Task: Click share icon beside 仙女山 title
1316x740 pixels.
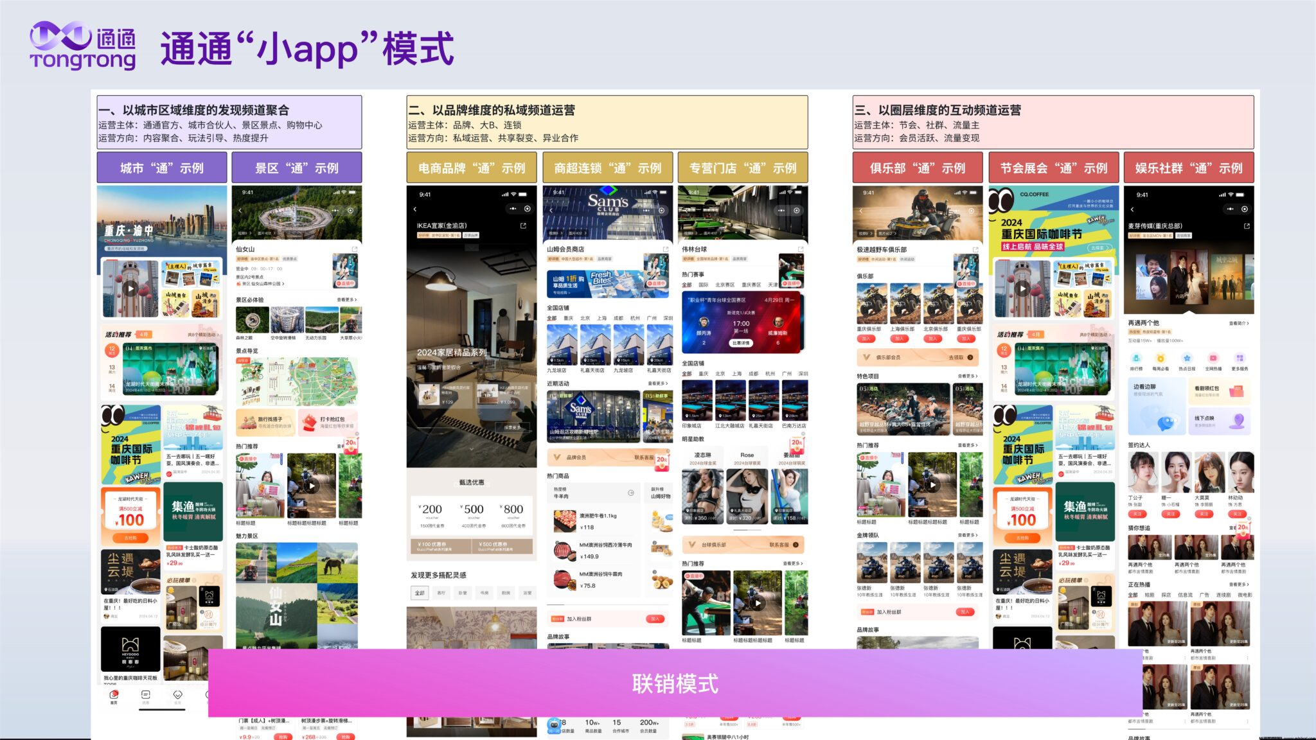Action: click(x=354, y=249)
